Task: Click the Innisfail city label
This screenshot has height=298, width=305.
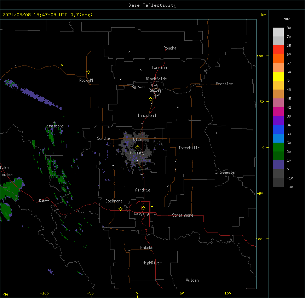Action: tap(147, 115)
